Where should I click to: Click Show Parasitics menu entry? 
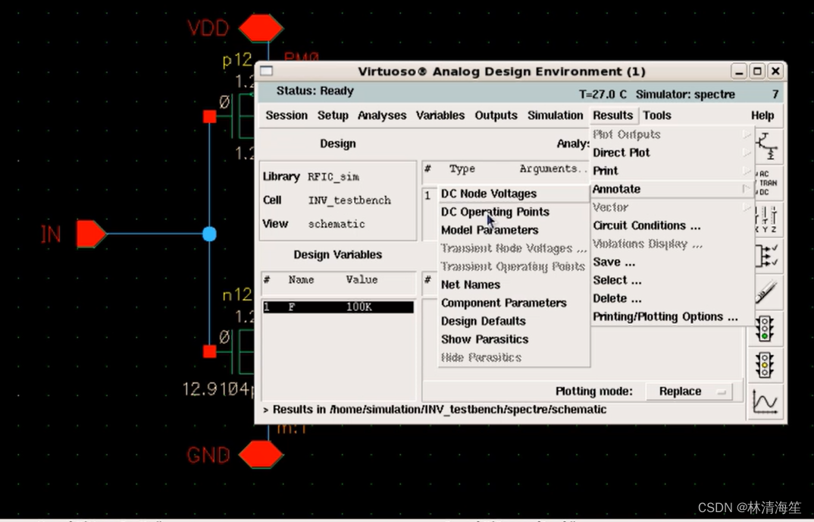[x=514, y=339]
